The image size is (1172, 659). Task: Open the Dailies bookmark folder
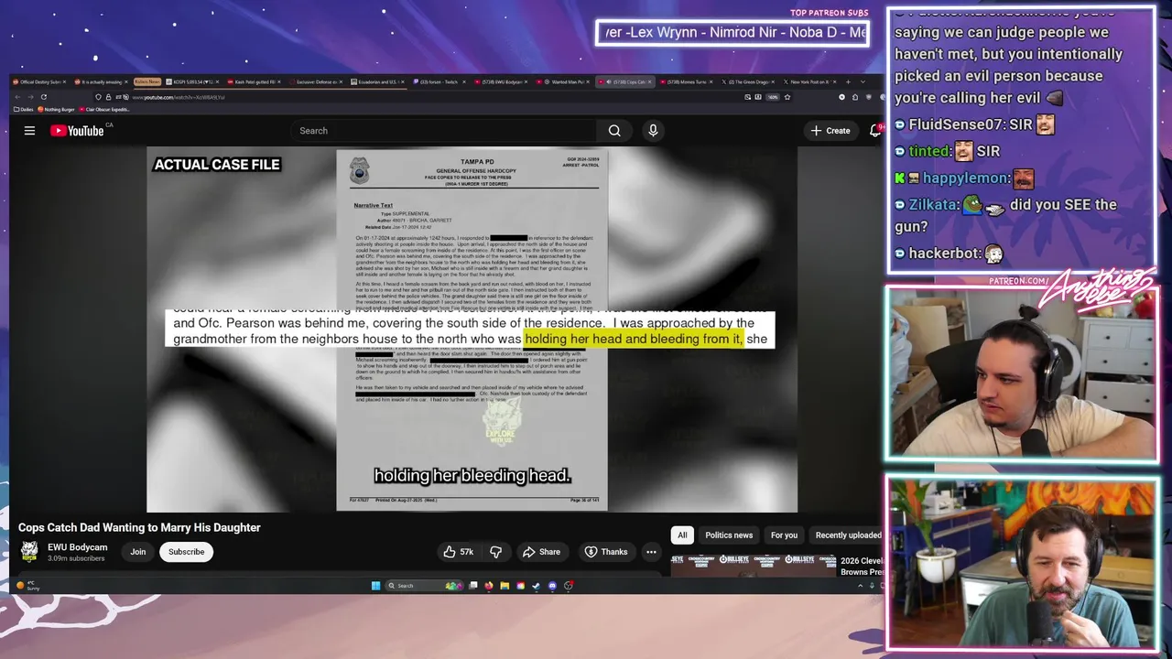[x=25, y=109]
